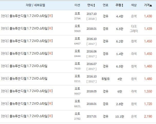This screenshot has width=156, height=124.
Task: Select price 1,460
Action: [148, 66]
